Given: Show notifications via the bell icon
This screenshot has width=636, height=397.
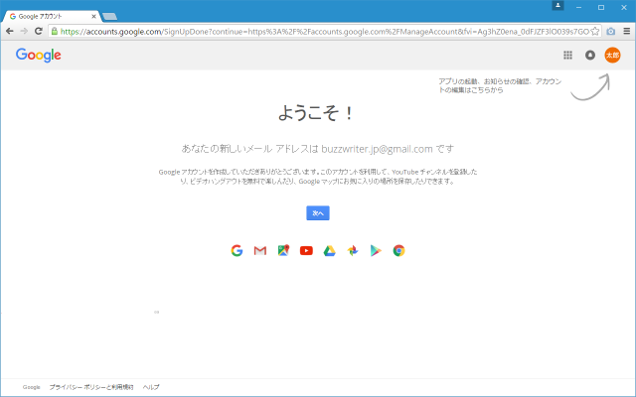Looking at the screenshot, I should click(589, 56).
